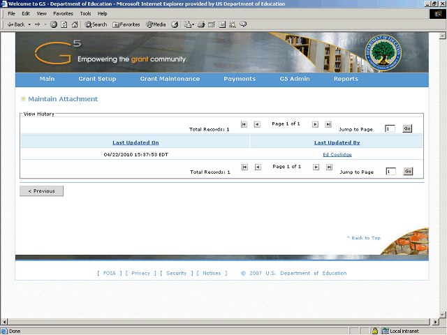Select the Reports navigation tab
The image size is (447, 335).
pos(346,79)
